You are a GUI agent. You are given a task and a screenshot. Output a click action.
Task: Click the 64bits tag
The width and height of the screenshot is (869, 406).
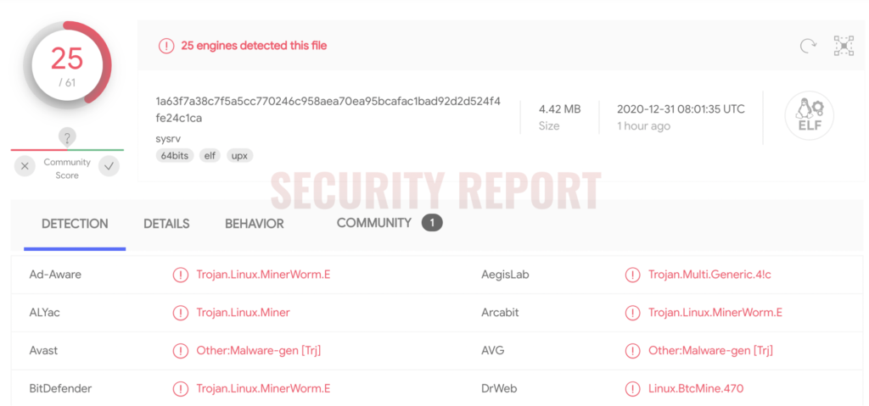coord(175,156)
